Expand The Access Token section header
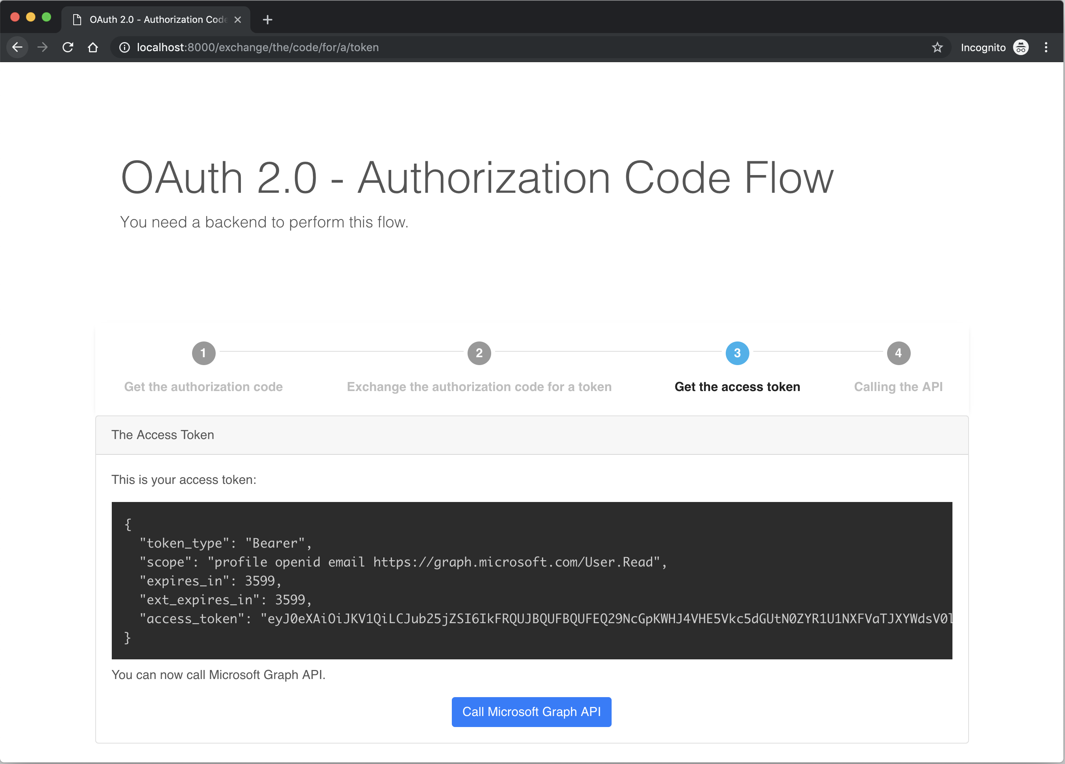Viewport: 1065px width, 764px height. click(163, 435)
